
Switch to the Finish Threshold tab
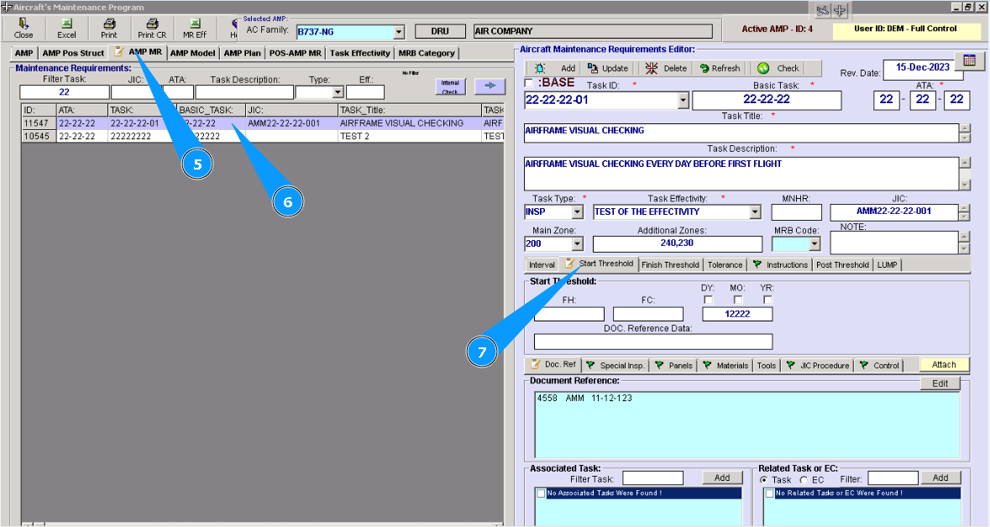coord(670,264)
